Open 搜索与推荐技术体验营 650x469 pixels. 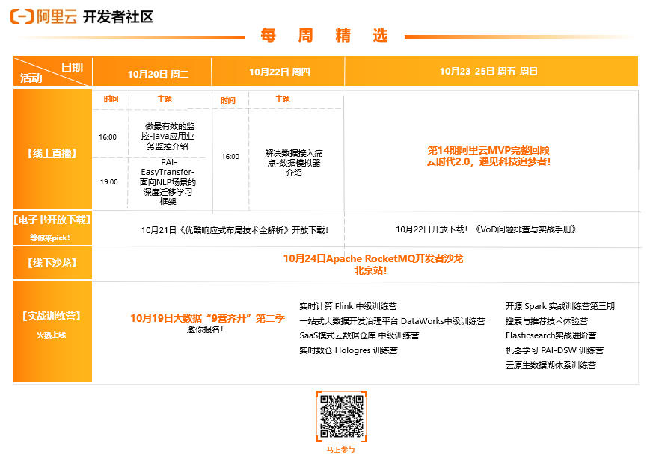coord(546,321)
